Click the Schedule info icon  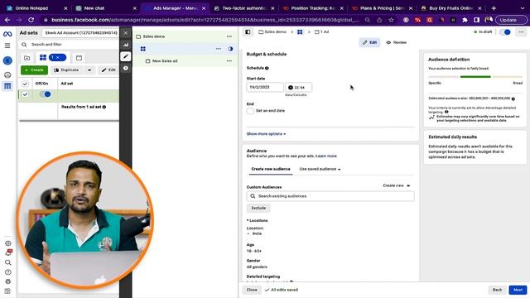point(267,68)
